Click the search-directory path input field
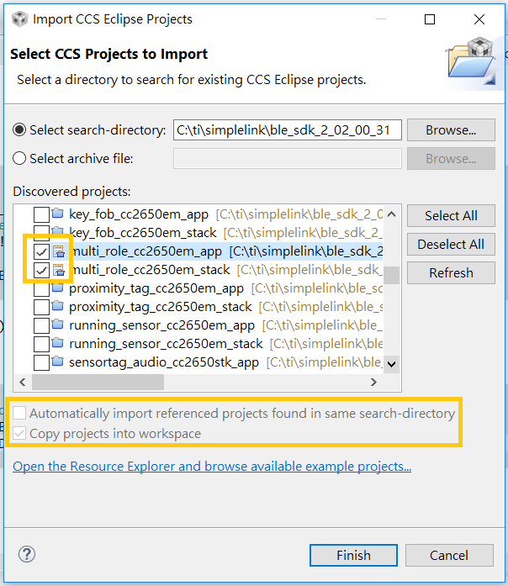 (x=287, y=130)
